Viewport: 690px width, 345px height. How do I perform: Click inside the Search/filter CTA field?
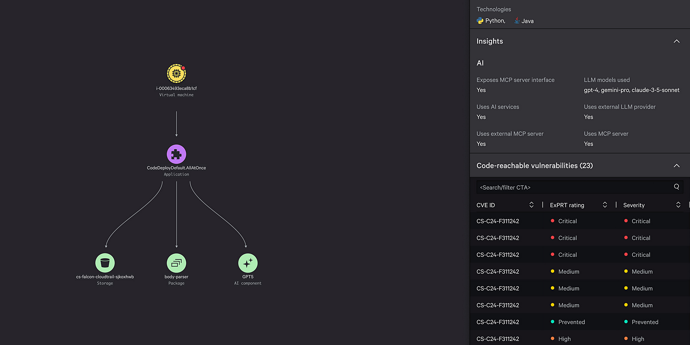(x=573, y=187)
